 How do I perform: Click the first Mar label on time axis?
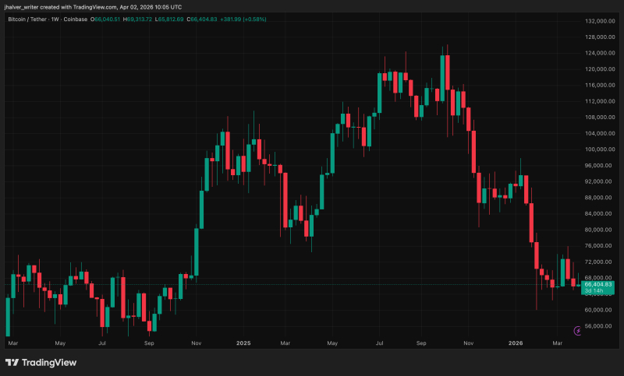[x=12, y=343]
